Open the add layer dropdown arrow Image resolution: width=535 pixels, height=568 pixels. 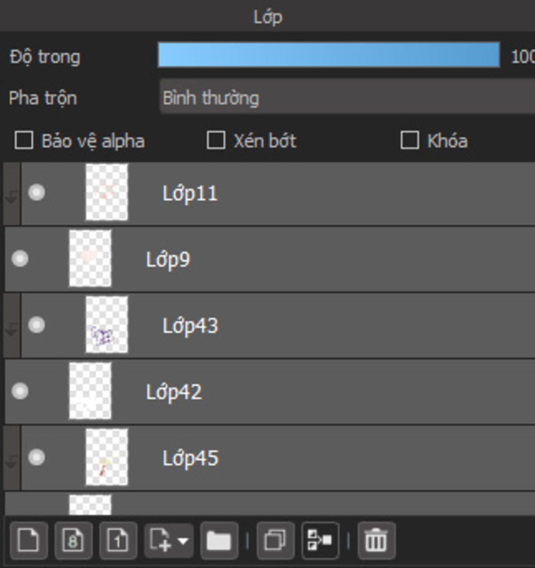pyautogui.click(x=183, y=540)
